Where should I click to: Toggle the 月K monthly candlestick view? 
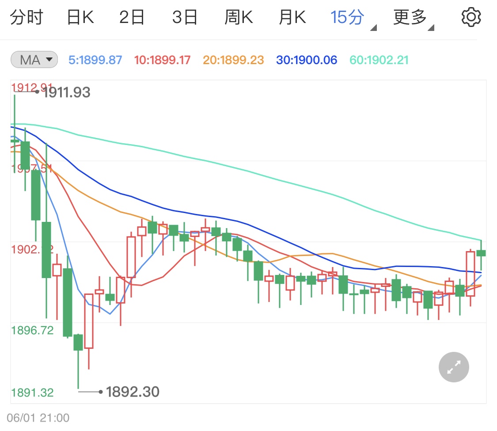(291, 17)
